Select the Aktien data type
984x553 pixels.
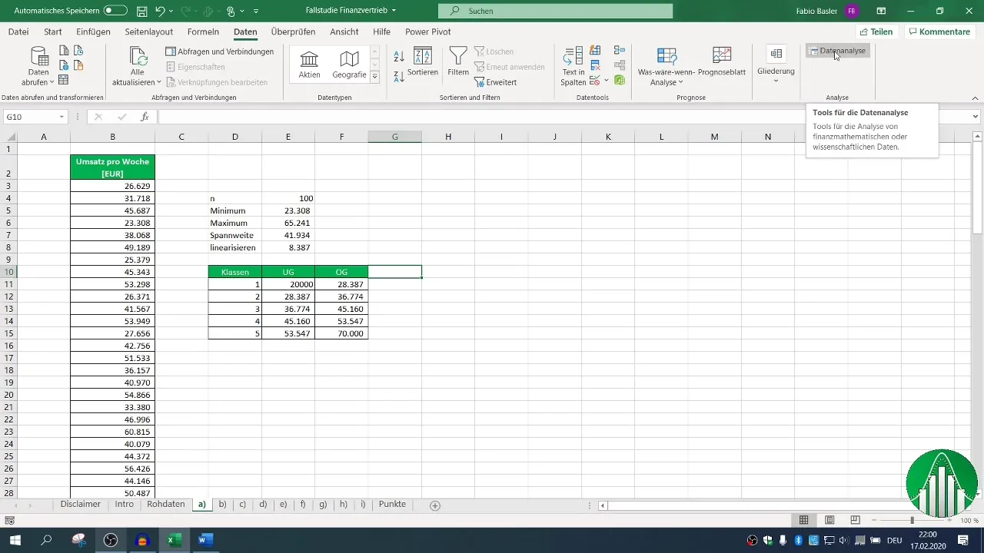[309, 65]
